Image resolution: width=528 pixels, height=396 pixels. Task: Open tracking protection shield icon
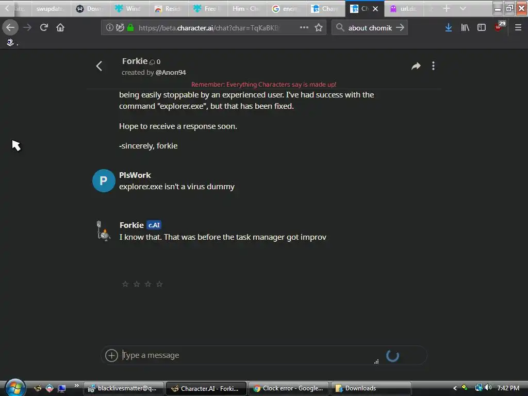tap(120, 27)
